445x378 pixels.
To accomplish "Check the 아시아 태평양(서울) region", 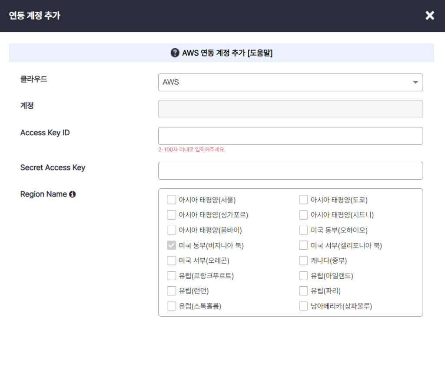I will [x=171, y=199].
